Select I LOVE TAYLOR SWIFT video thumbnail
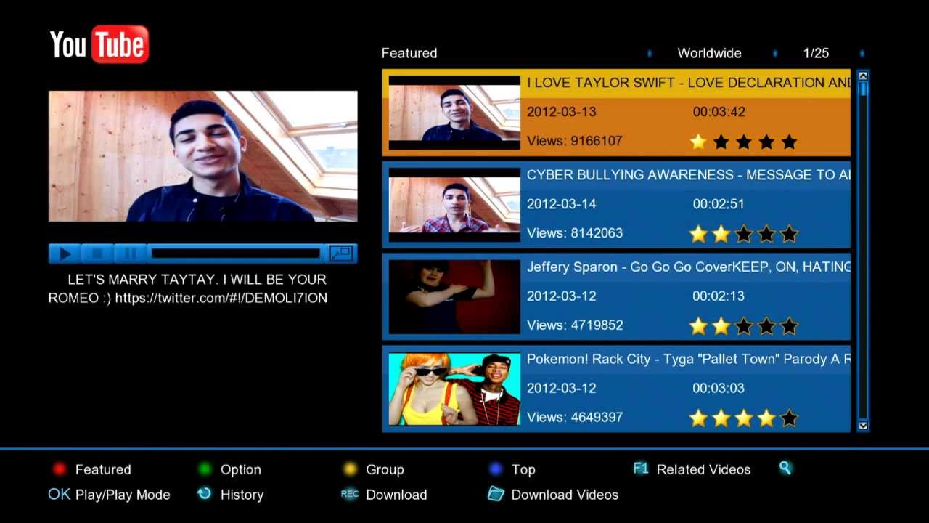 click(454, 112)
